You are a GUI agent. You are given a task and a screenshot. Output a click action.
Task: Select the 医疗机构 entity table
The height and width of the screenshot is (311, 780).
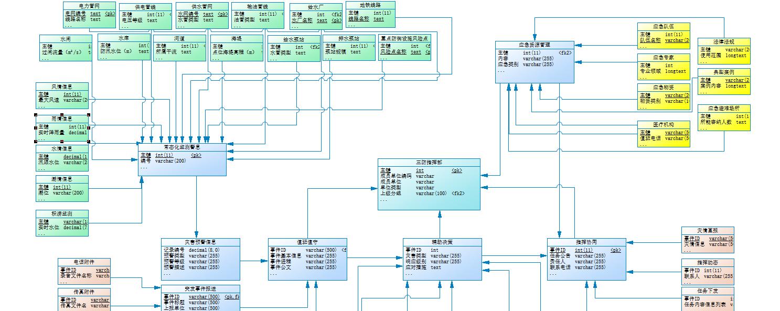pyautogui.click(x=664, y=134)
